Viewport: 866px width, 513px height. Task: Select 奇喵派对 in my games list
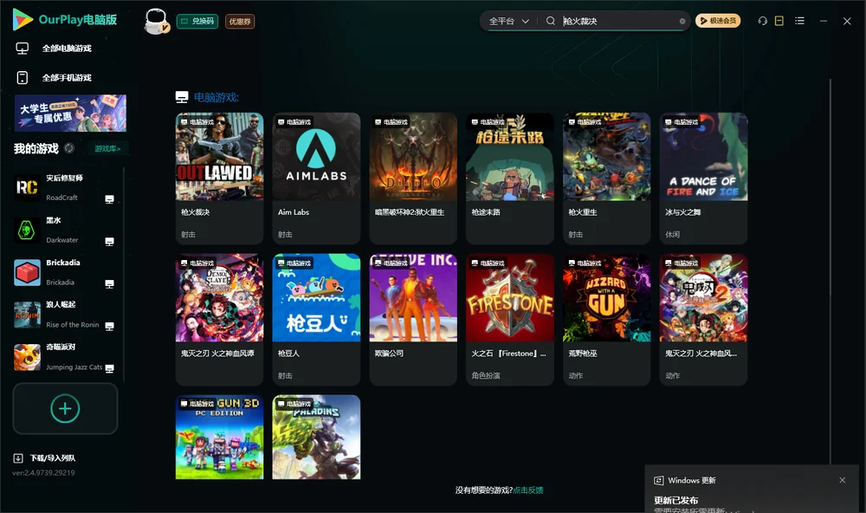65,358
